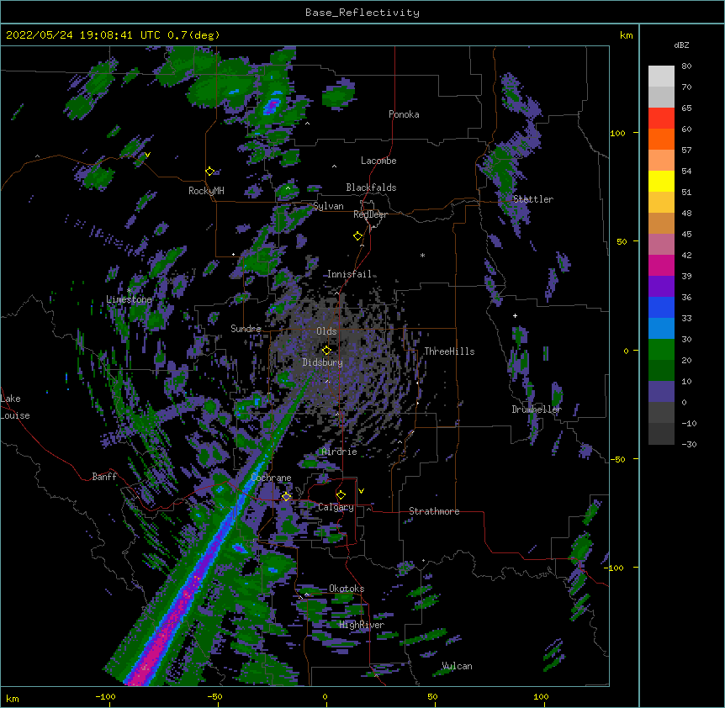This screenshot has width=725, height=708.
Task: Click the 48 dBZ tan legend swatch
Action: click(x=661, y=223)
